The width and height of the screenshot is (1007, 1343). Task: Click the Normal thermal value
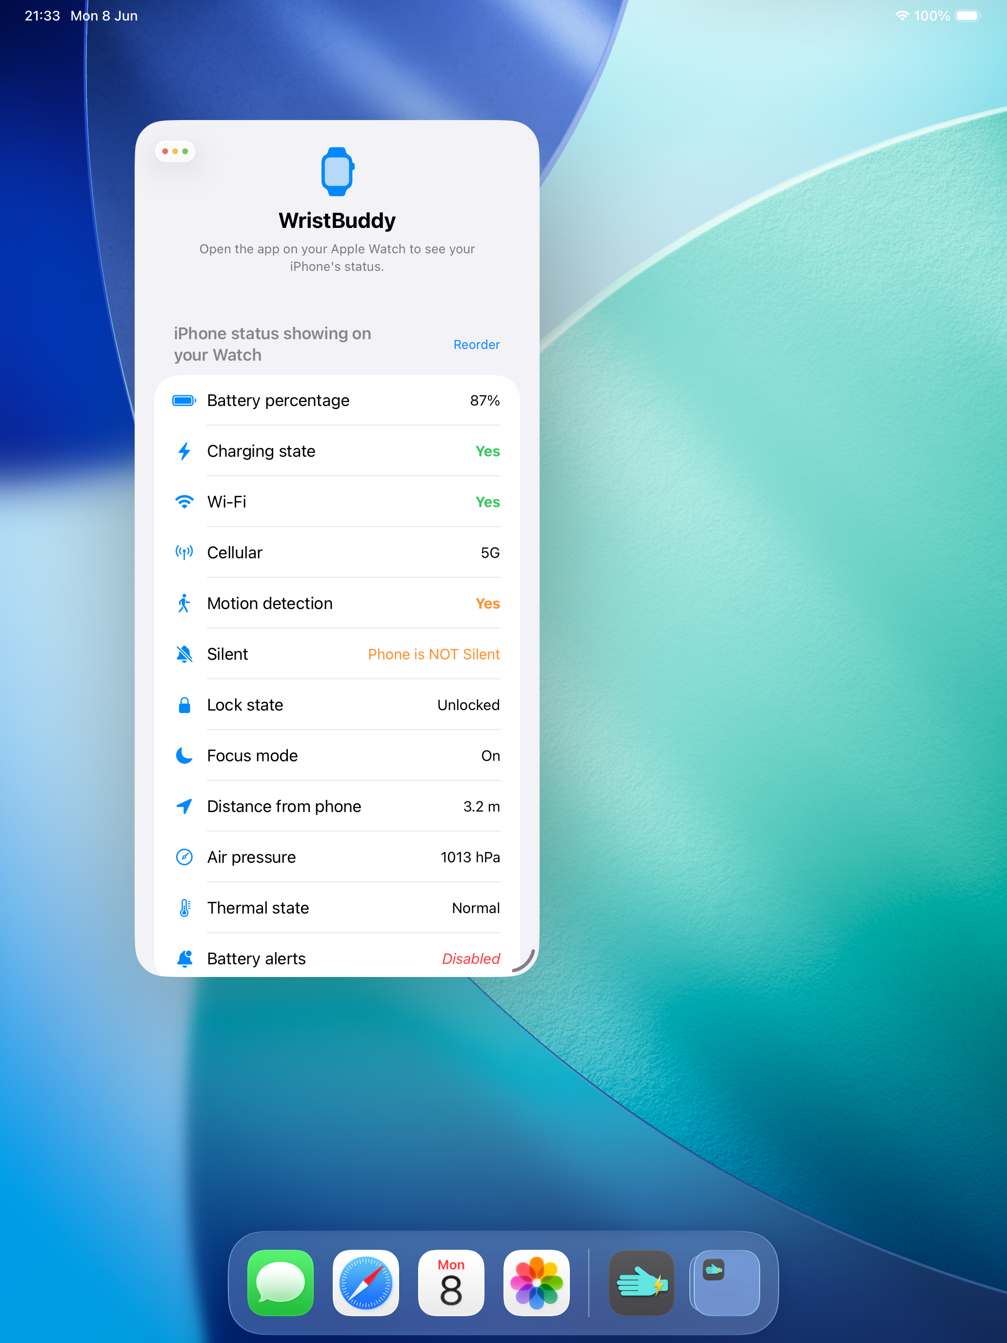(476, 908)
